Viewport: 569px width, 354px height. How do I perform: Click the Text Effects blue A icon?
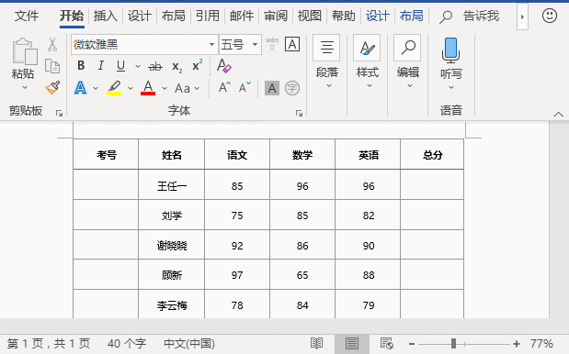point(80,88)
